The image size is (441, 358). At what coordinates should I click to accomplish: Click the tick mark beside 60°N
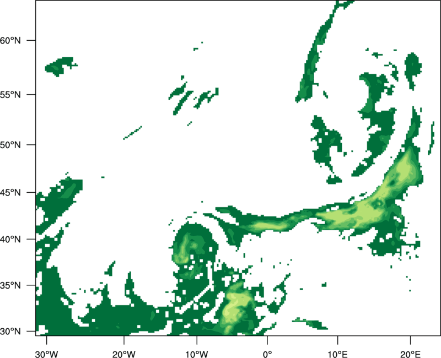31,40
